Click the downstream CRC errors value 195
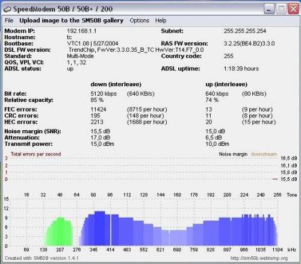Screen dimensions: 301x264 click(x=95, y=116)
